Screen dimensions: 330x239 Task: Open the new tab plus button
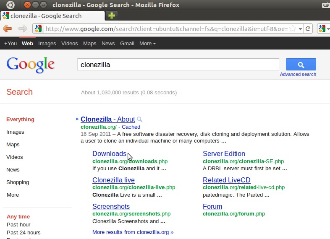click(112, 16)
